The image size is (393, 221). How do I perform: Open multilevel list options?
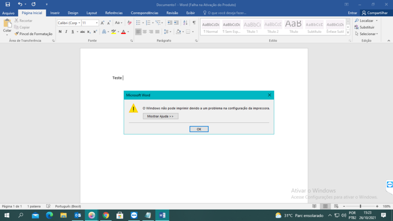[159, 23]
